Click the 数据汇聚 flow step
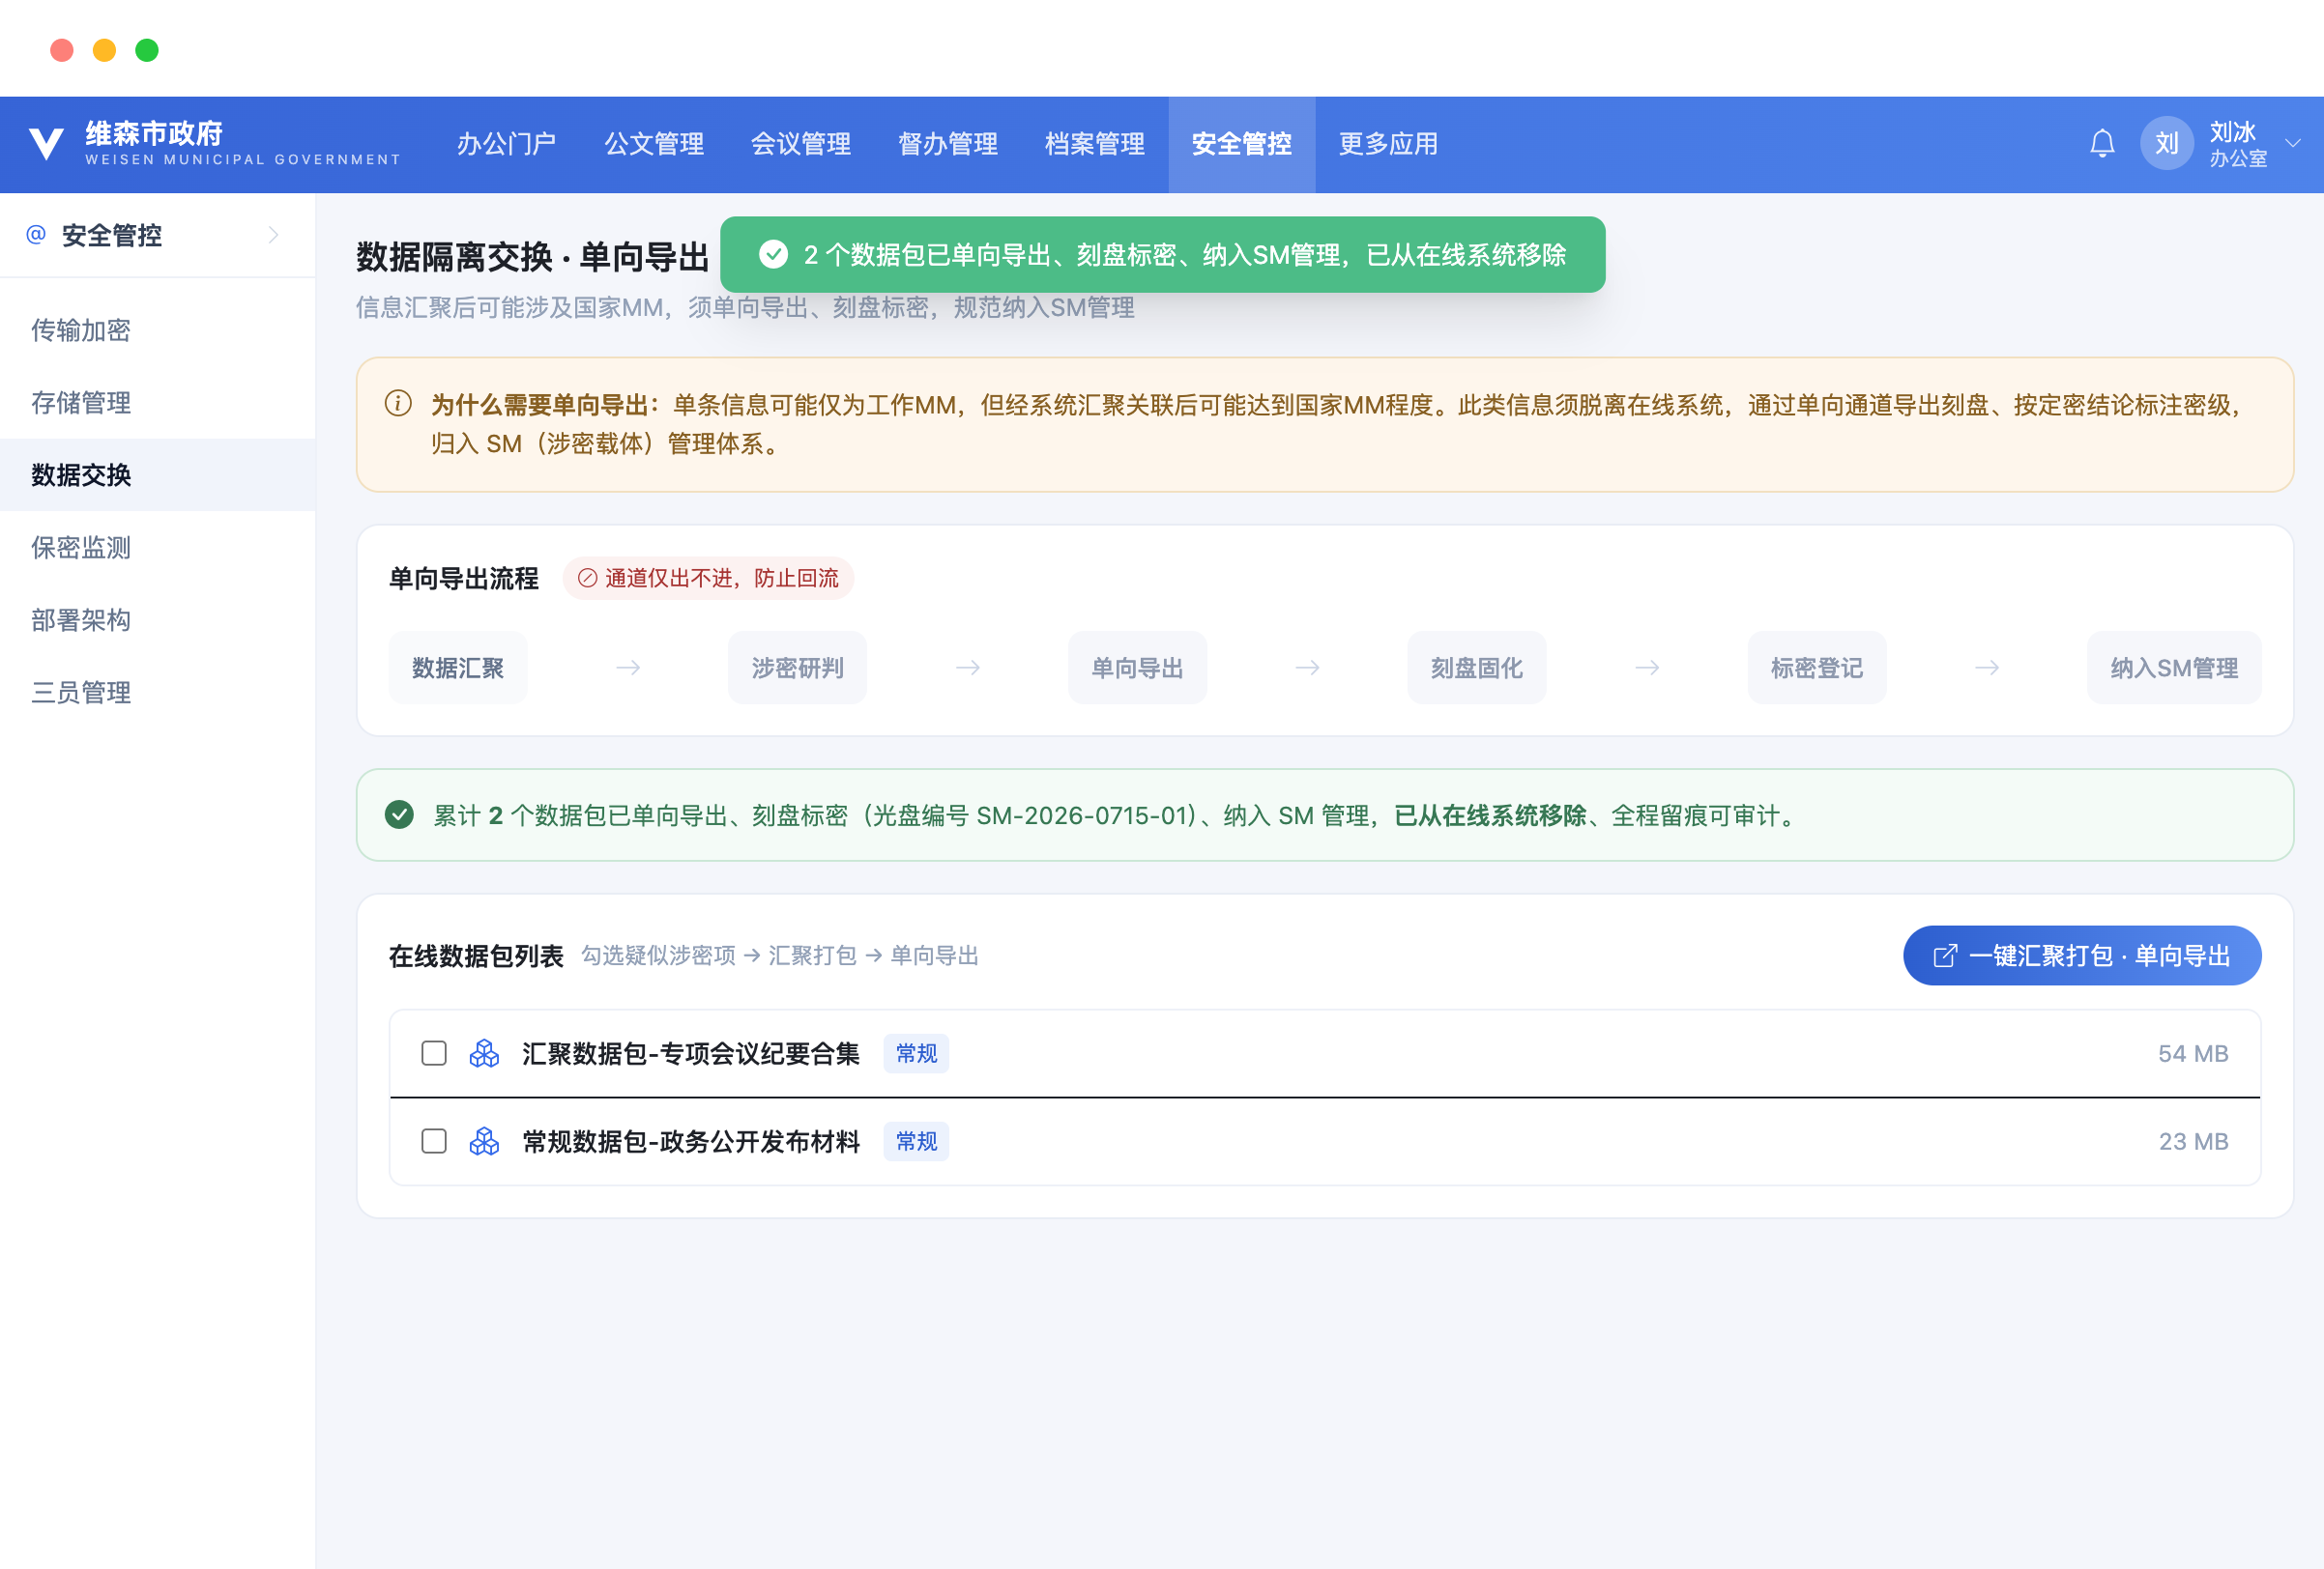This screenshot has width=2324, height=1569. (x=458, y=668)
